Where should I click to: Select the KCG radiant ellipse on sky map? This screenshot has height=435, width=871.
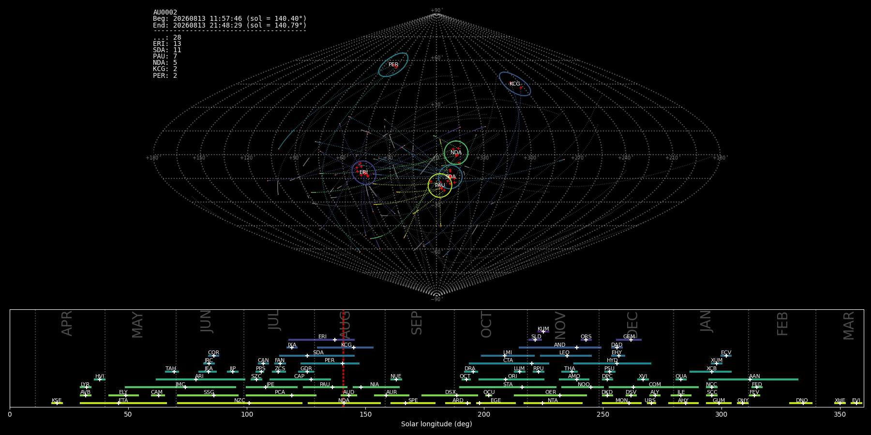pos(515,84)
